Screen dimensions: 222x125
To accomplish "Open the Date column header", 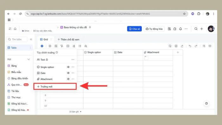I will click(x=128, y=52).
